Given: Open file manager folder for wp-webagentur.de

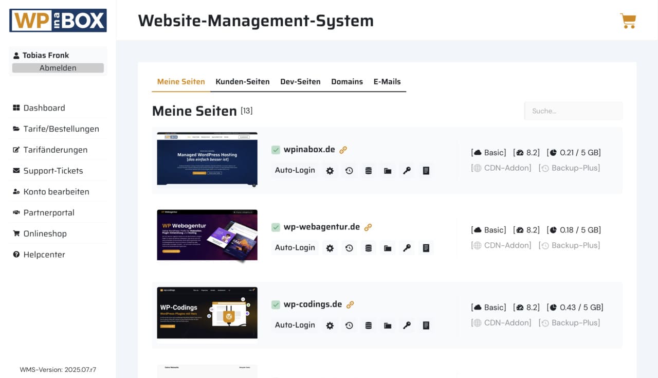Looking at the screenshot, I should pyautogui.click(x=388, y=248).
